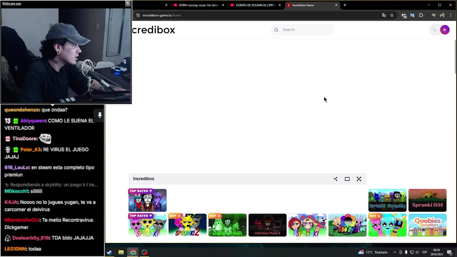Open the Chrome profile avatar

tap(442, 15)
